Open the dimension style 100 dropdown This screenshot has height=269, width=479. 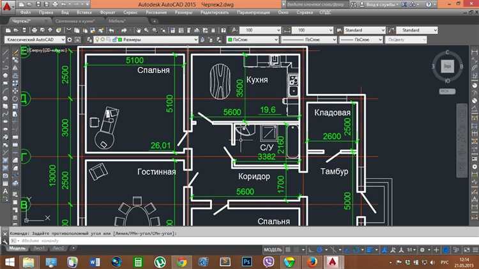pyautogui.click(x=312, y=30)
